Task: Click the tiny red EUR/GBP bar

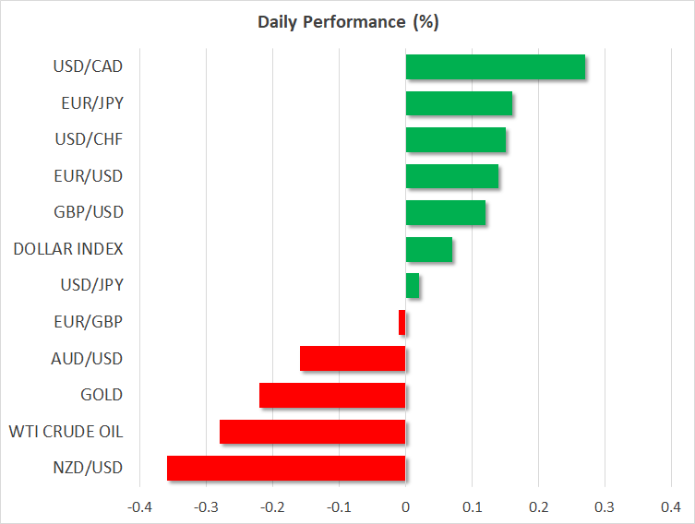Action: (x=402, y=322)
